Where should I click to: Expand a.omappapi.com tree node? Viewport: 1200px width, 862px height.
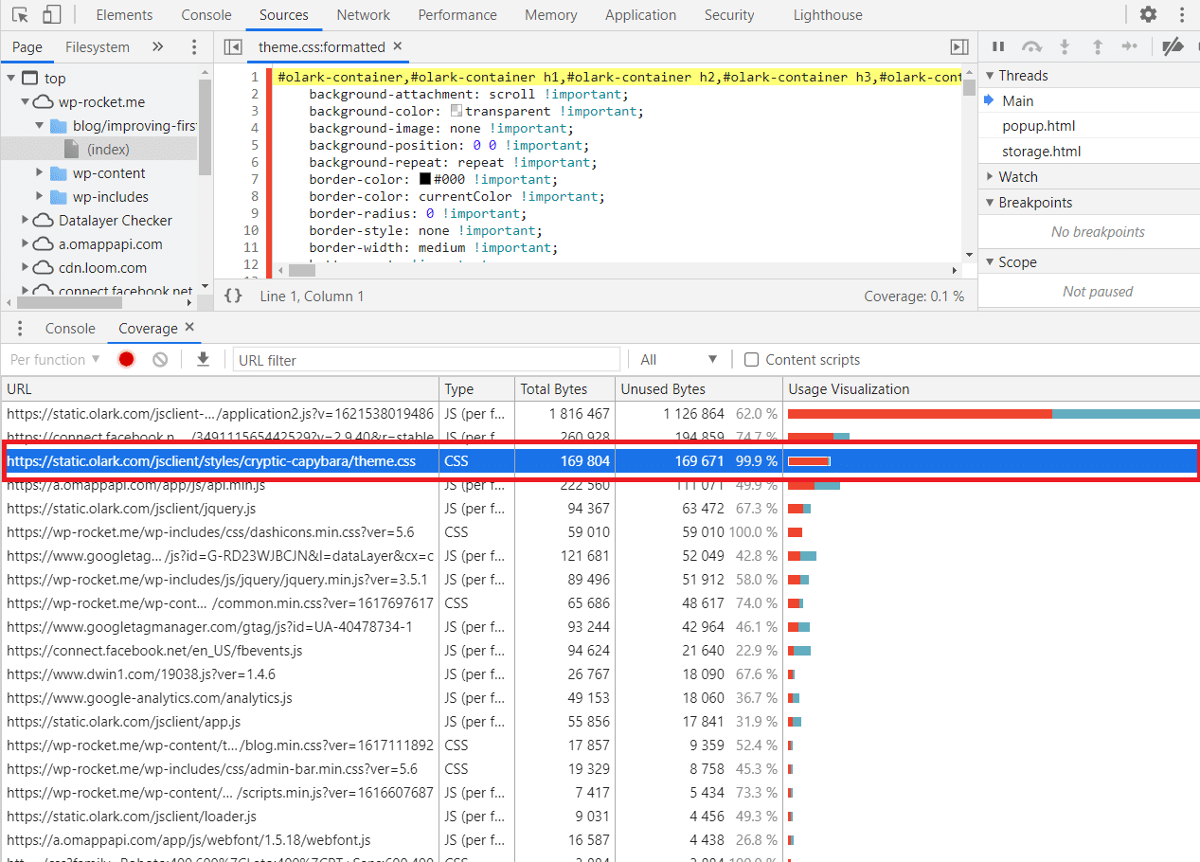(x=26, y=244)
